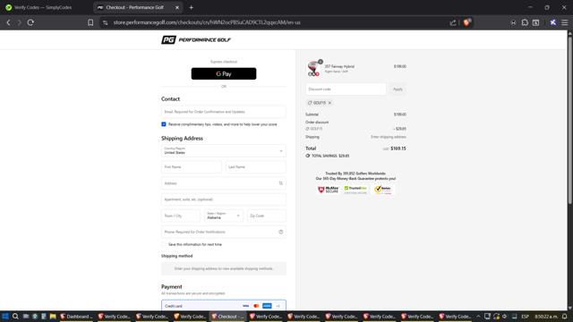The width and height of the screenshot is (573, 322).
Task: Click the Apartment, suite field
Action: (224, 199)
